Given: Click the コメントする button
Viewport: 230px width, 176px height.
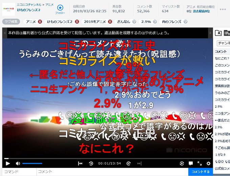Looking at the screenshot, I should click(201, 172).
